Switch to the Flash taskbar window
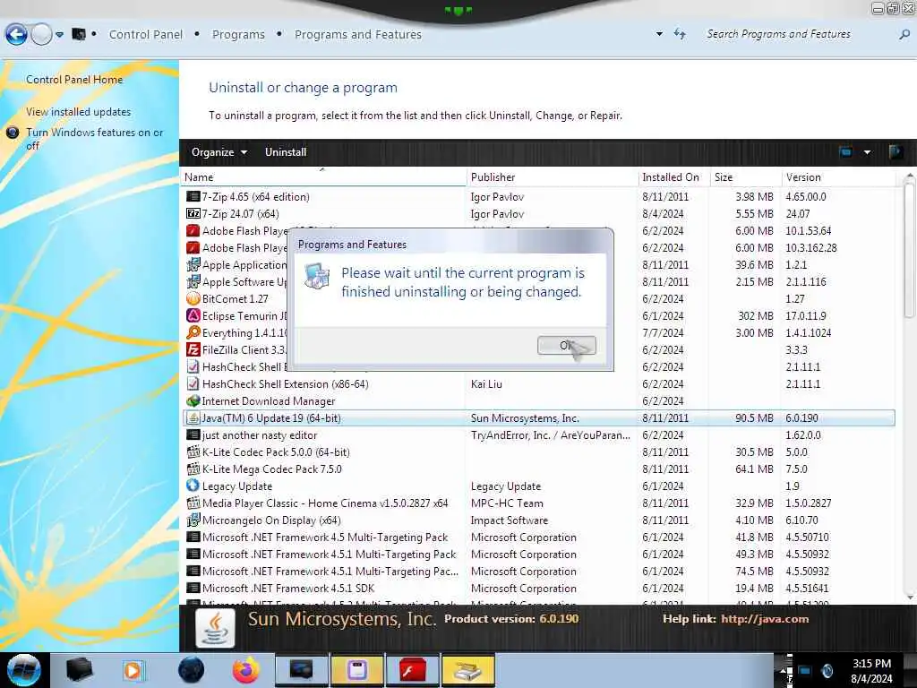The image size is (917, 688). pos(413,670)
